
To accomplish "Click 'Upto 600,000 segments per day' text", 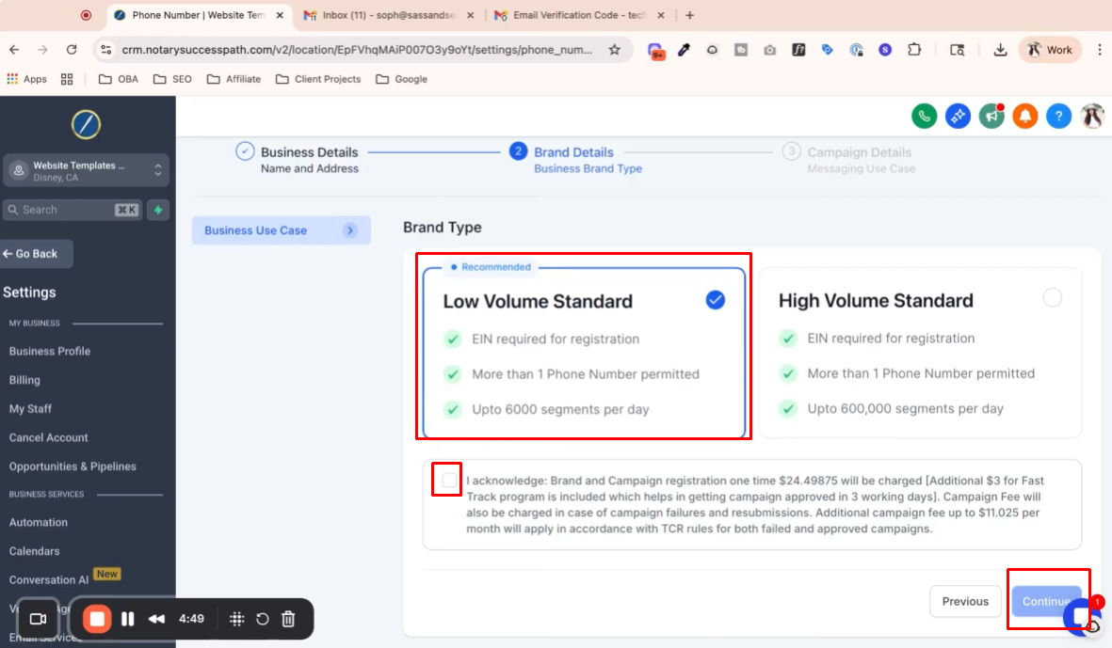I will (905, 408).
